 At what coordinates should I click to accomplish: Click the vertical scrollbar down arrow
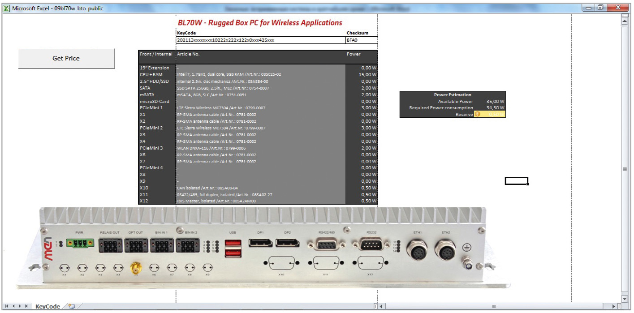(x=625, y=299)
